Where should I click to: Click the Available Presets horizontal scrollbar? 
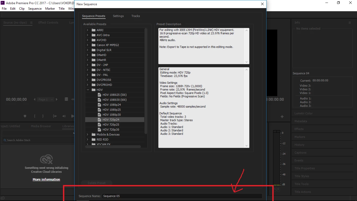coord(113,147)
